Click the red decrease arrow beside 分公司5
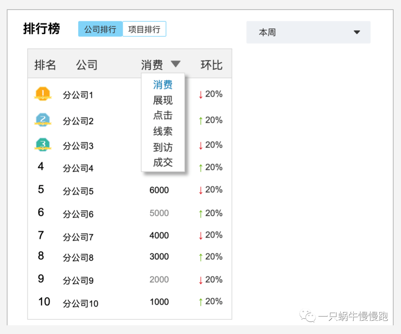This screenshot has height=334, width=401. 200,189
